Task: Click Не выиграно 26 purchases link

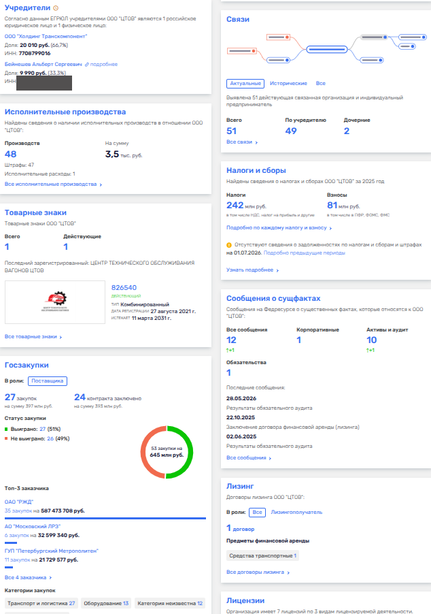Action: (x=50, y=438)
